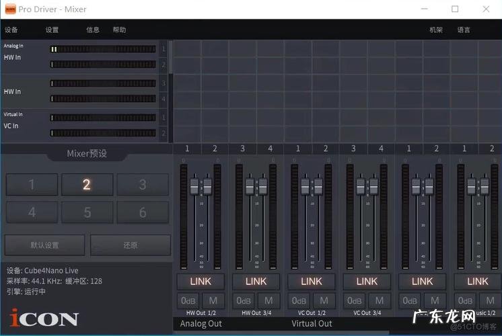502x336 pixels.
Task: Click the 还原 restore button
Action: pos(131,245)
